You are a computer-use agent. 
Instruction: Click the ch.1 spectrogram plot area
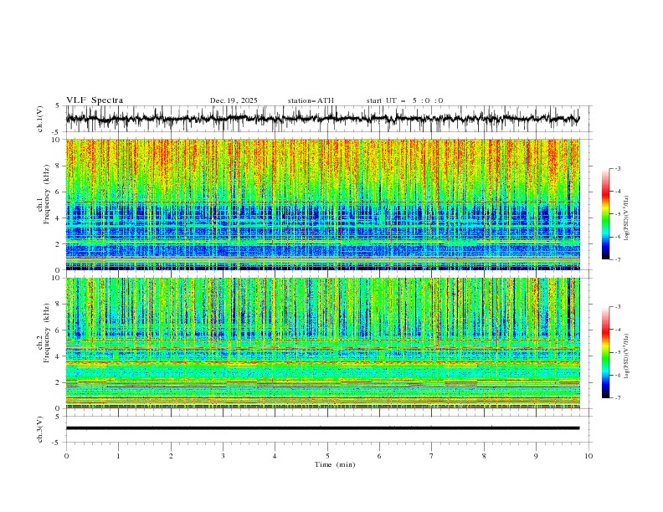(323, 204)
